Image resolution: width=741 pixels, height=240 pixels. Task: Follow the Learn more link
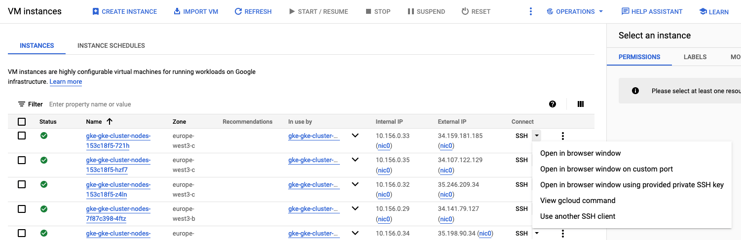[x=66, y=82]
